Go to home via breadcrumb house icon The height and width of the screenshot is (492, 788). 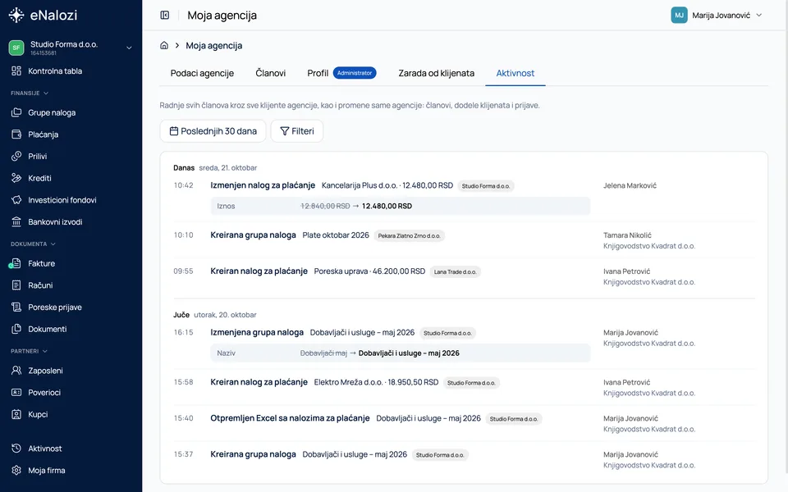tap(164, 45)
